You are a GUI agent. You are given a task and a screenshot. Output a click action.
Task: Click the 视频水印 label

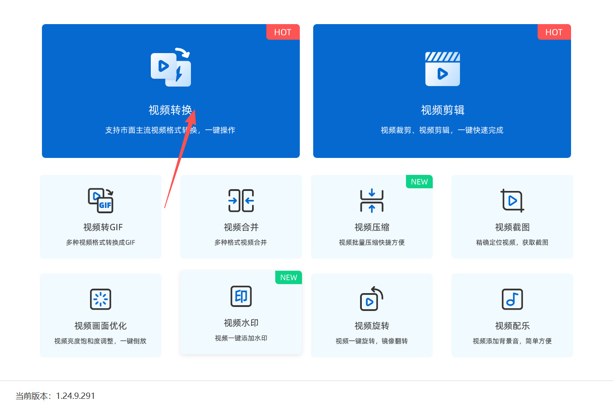[x=241, y=323]
